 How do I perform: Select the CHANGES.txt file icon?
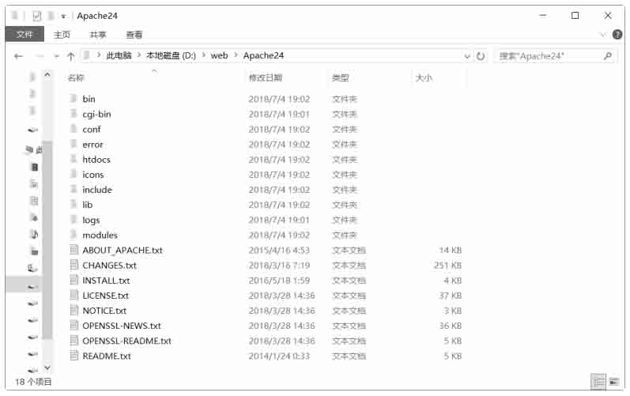(x=74, y=265)
